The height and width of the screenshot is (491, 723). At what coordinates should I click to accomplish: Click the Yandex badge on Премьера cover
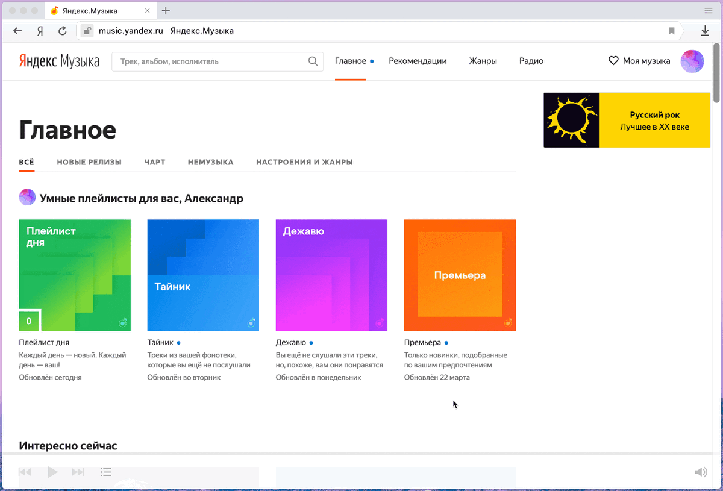click(508, 323)
